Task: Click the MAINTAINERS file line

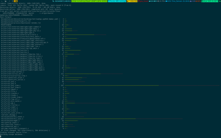Action: pos(35,25)
